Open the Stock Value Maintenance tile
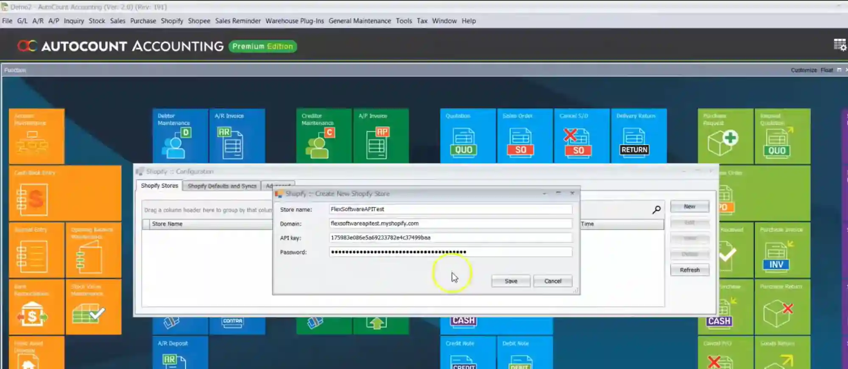The width and height of the screenshot is (848, 369). click(93, 307)
